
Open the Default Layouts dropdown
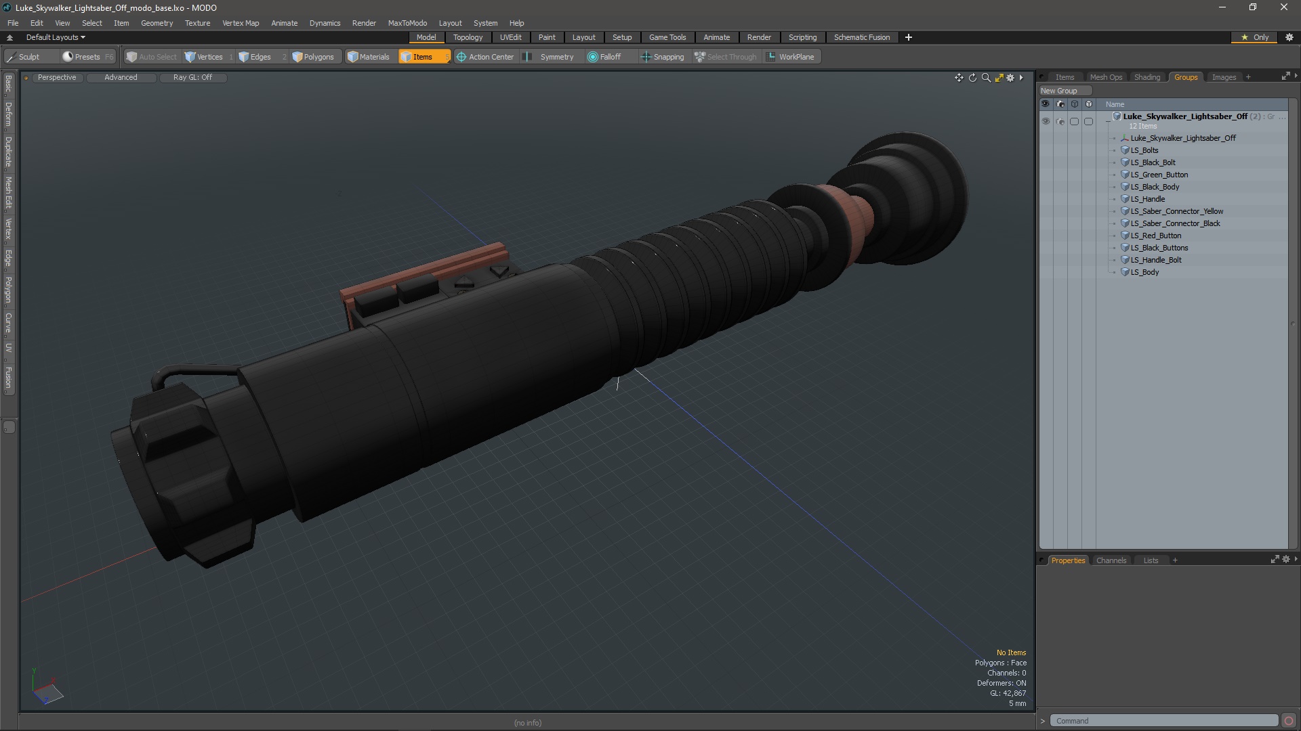[56, 37]
